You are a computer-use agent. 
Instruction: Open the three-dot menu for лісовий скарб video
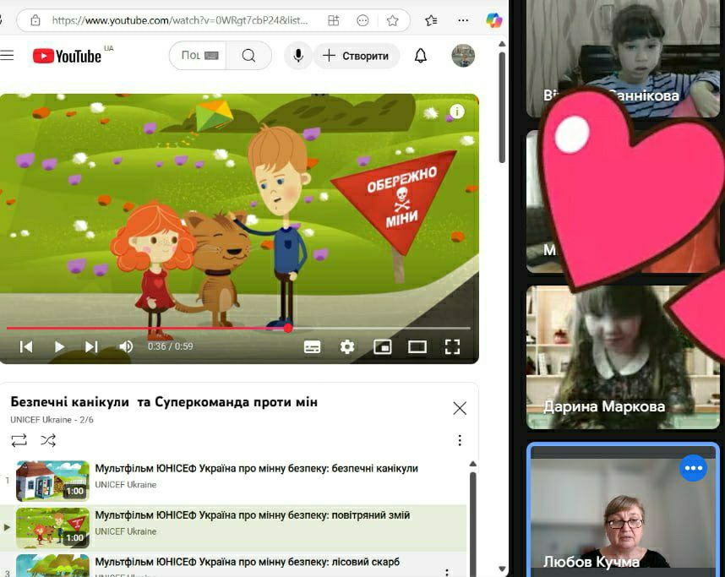447,573
